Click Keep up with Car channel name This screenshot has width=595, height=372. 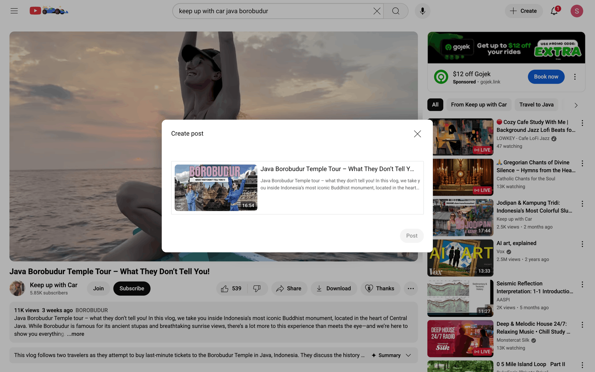pos(54,285)
